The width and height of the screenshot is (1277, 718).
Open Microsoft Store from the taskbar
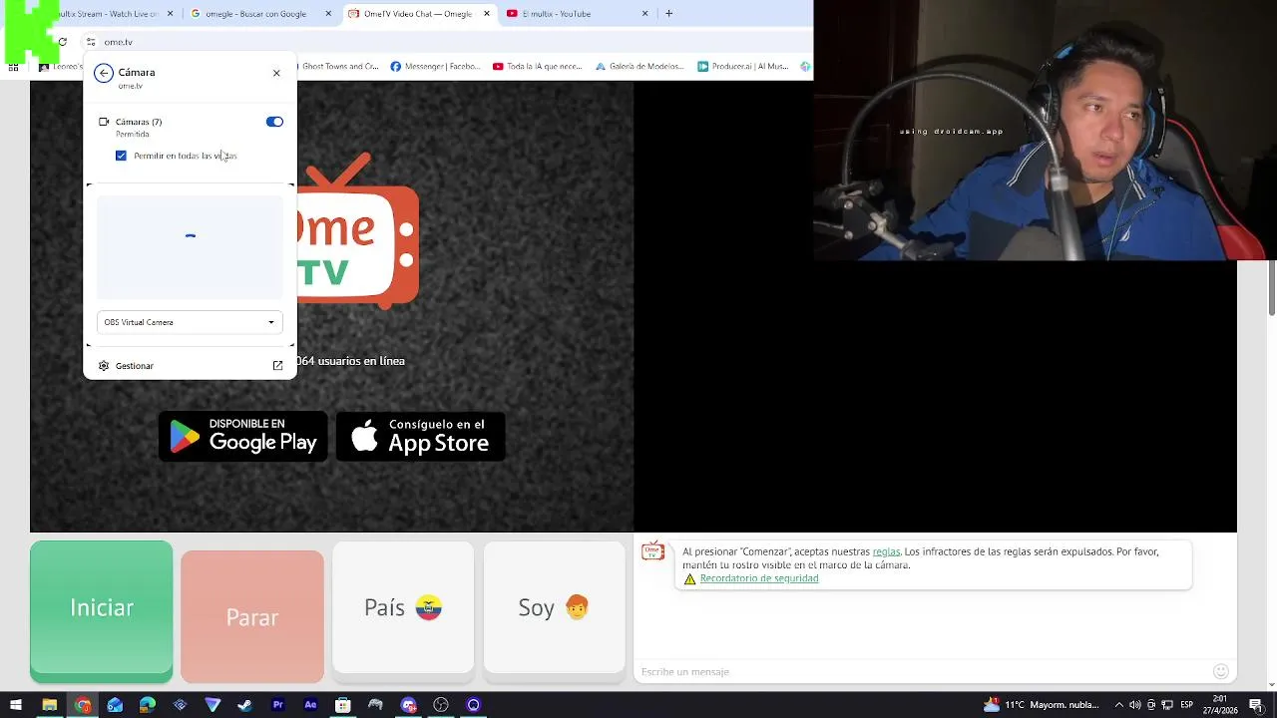pos(343,705)
